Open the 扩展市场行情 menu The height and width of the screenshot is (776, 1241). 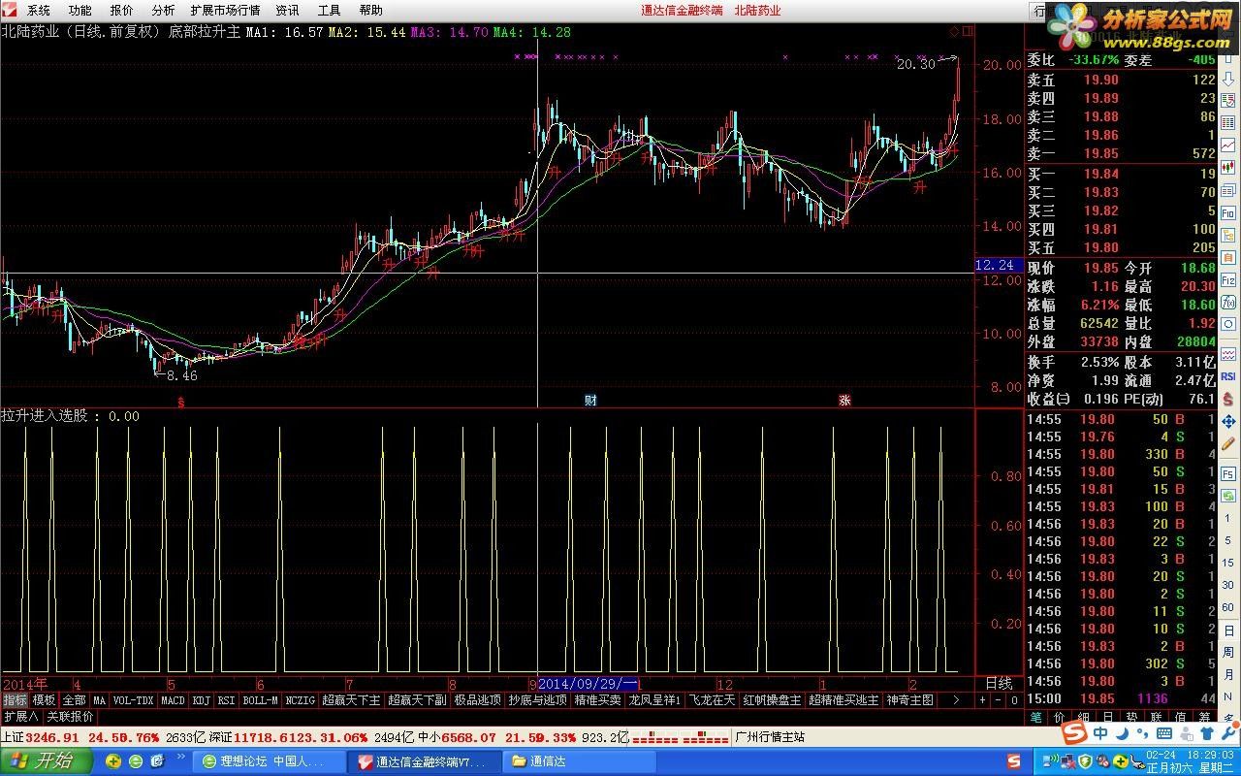225,11
